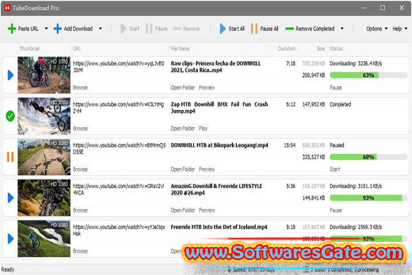Click blue play icon of Freeride MTB Iceland row
Screen dimensions: 412x275
[x=10, y=239]
